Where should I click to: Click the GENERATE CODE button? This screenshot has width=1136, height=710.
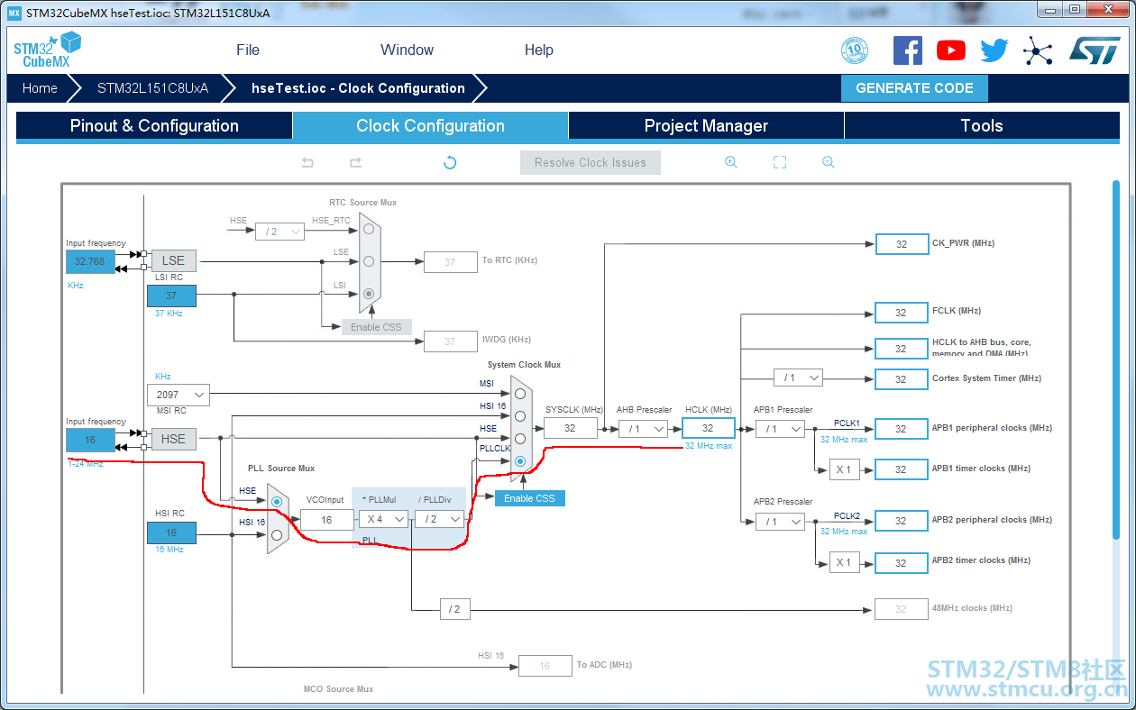914,88
